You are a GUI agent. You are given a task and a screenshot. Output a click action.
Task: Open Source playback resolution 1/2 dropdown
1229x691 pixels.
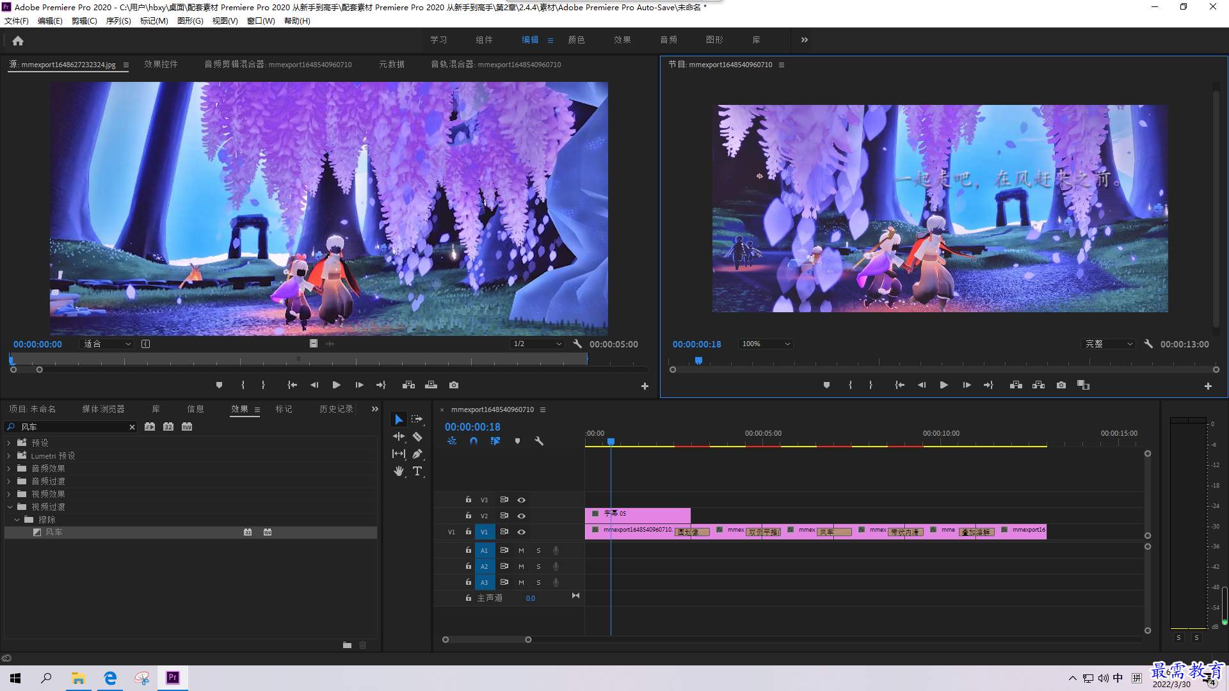pyautogui.click(x=537, y=344)
